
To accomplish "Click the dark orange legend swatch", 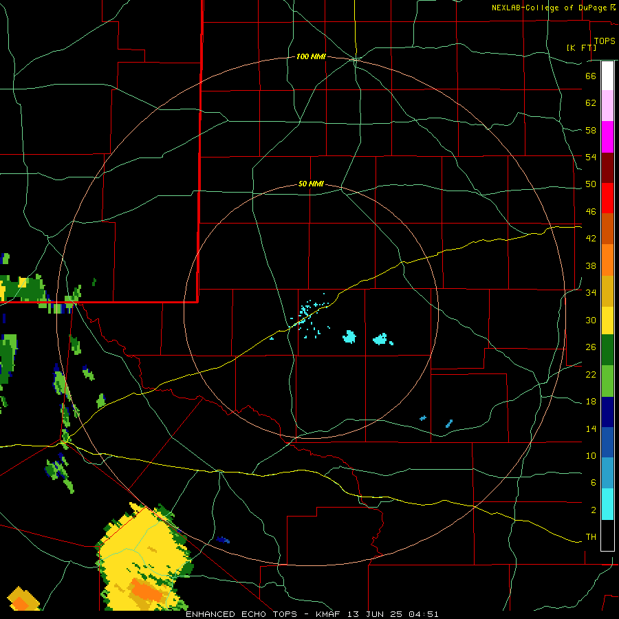I will pos(607,228).
